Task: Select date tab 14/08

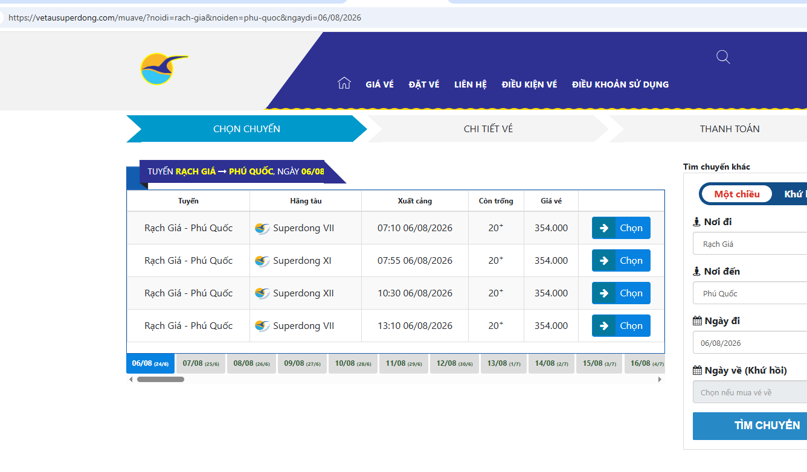Action: (551, 363)
